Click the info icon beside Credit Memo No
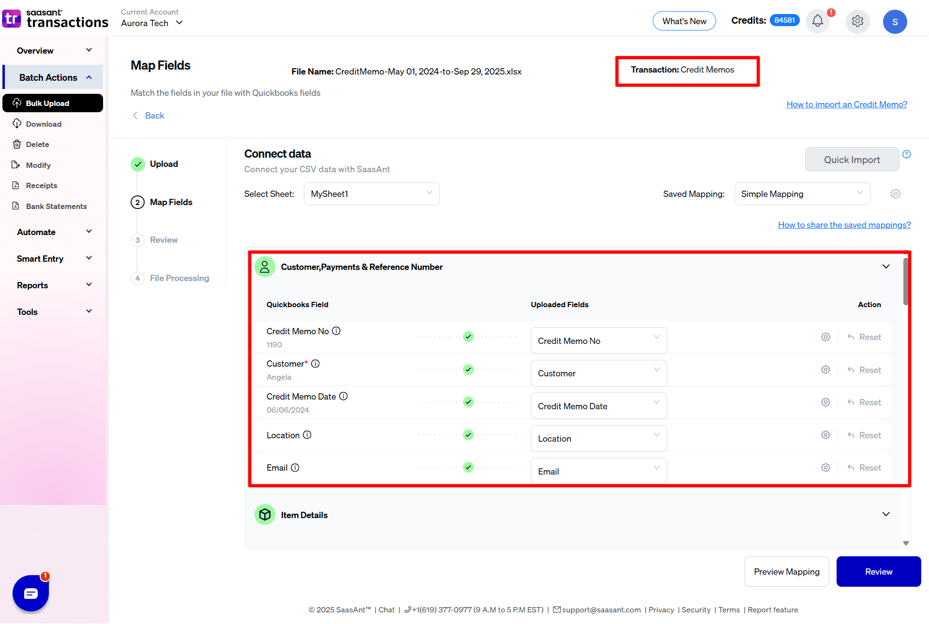This screenshot has height=624, width=929. tap(336, 331)
